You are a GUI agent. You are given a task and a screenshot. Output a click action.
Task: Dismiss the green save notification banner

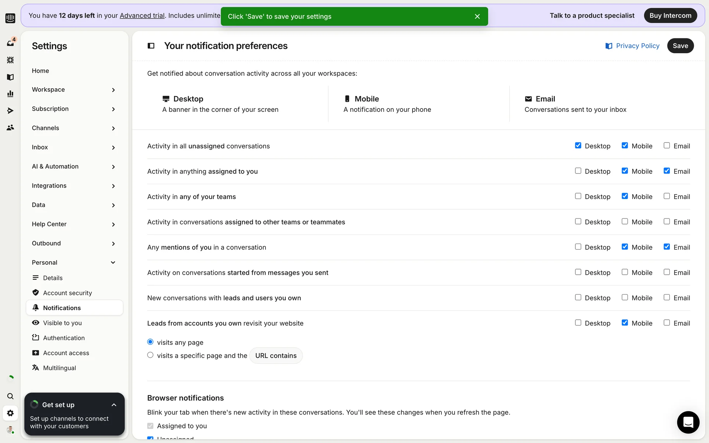click(x=477, y=17)
